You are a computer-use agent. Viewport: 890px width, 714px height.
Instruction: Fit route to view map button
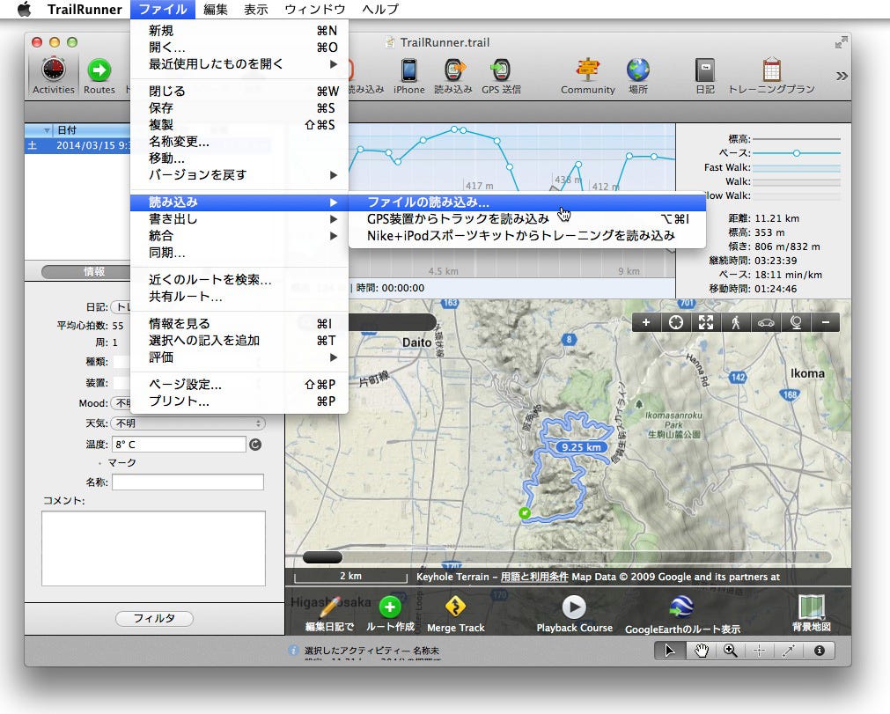pyautogui.click(x=705, y=323)
